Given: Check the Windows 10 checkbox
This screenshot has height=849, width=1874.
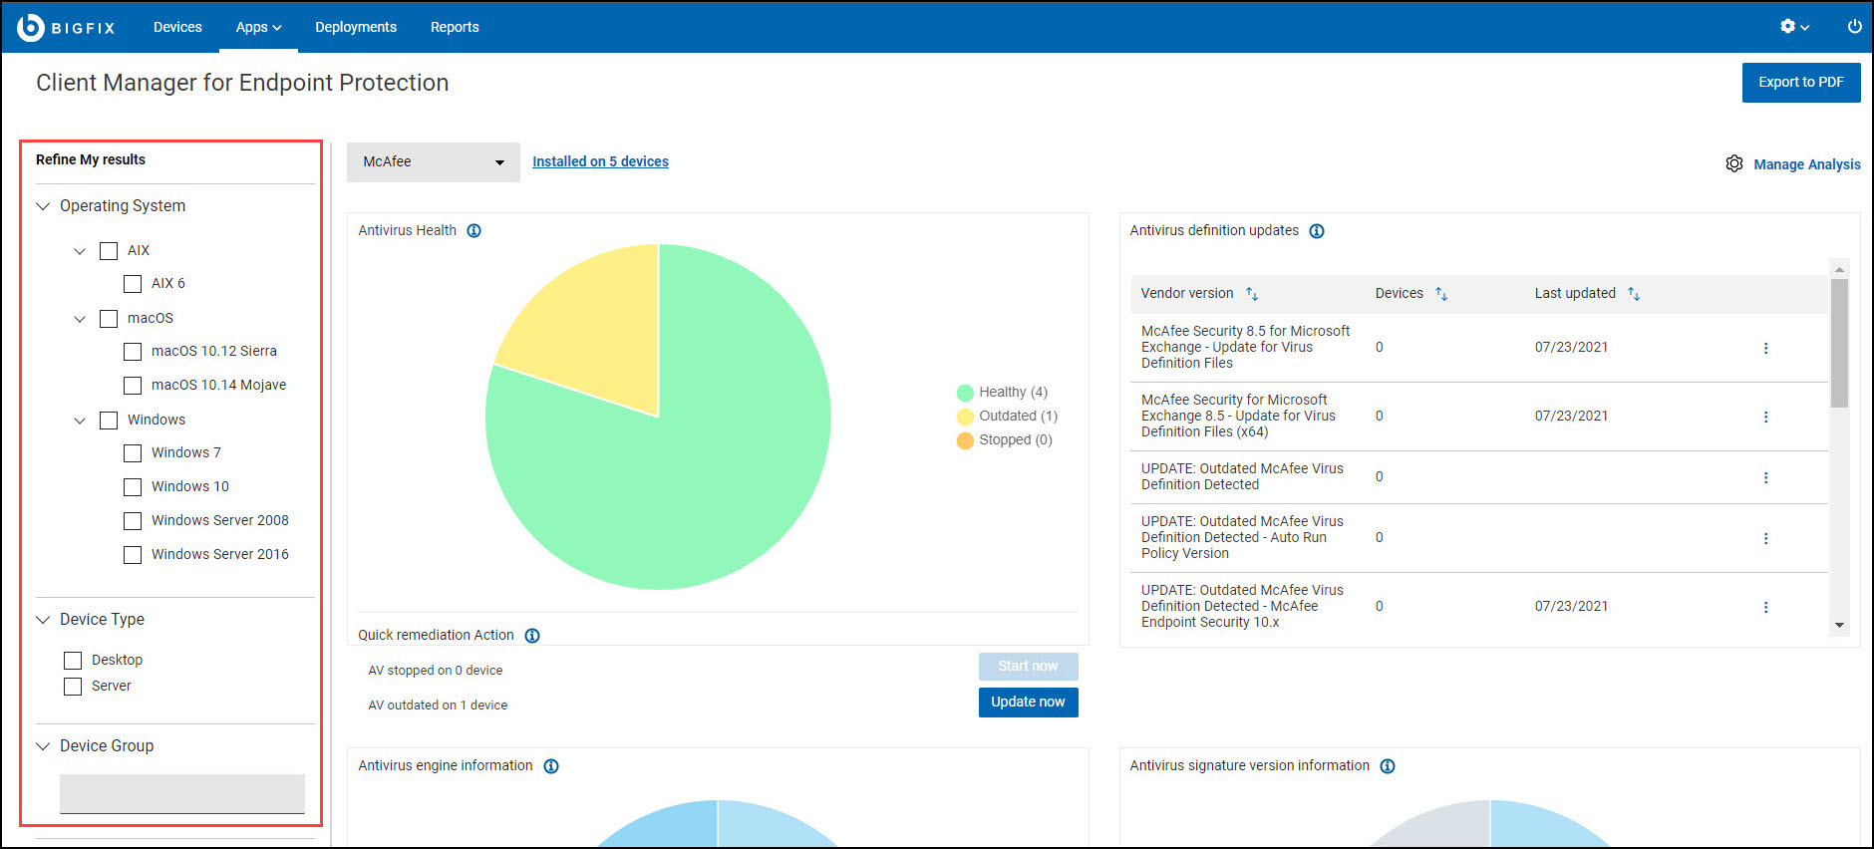Looking at the screenshot, I should pyautogui.click(x=133, y=487).
